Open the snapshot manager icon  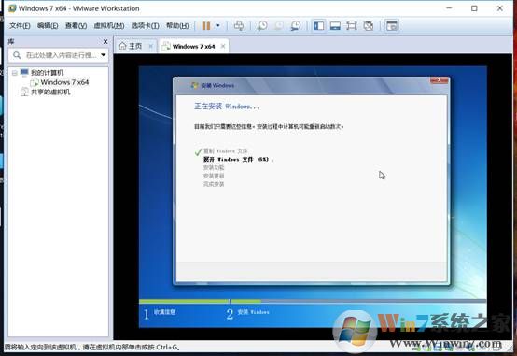pyautogui.click(x=296, y=26)
